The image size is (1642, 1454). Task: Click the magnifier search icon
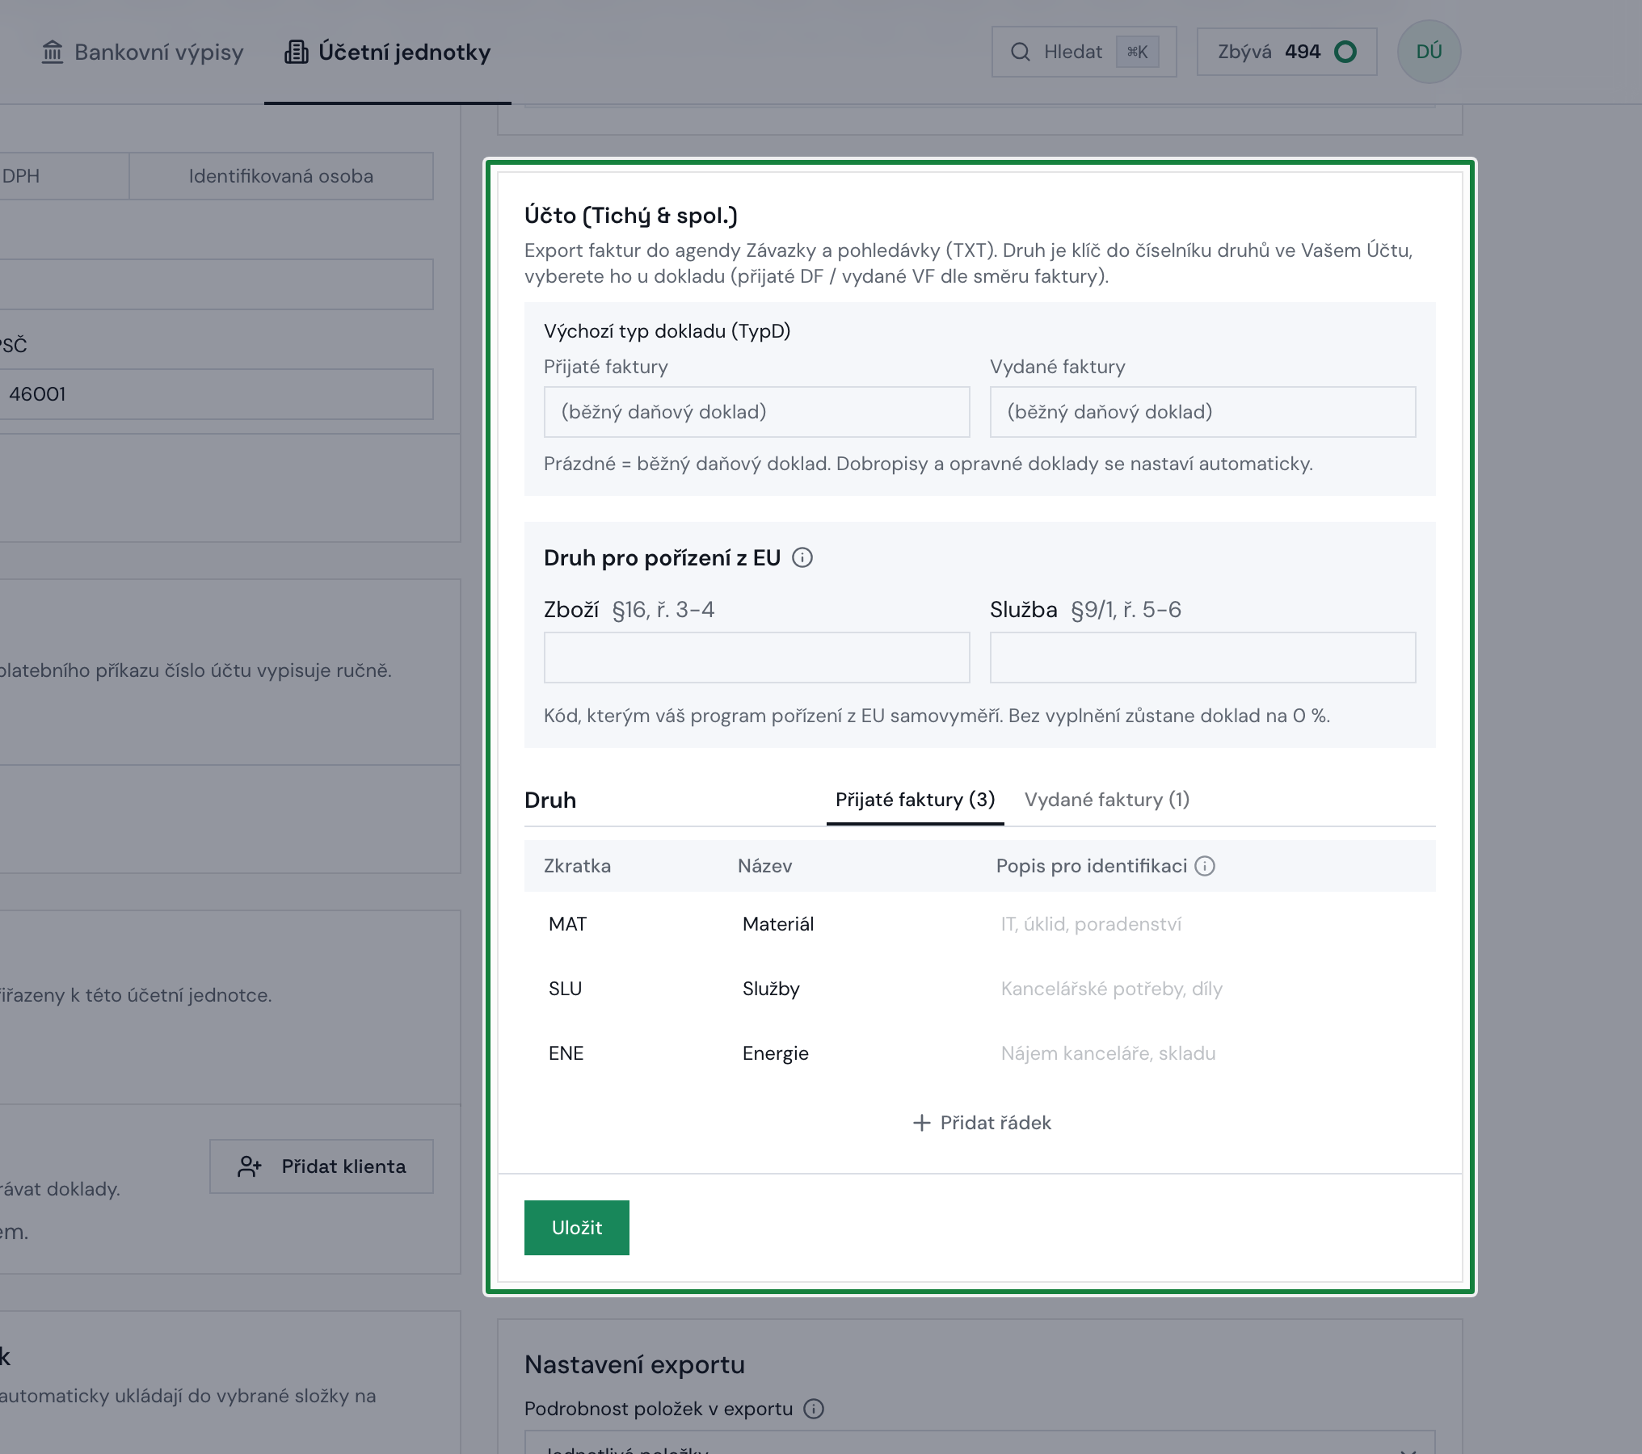[1021, 52]
